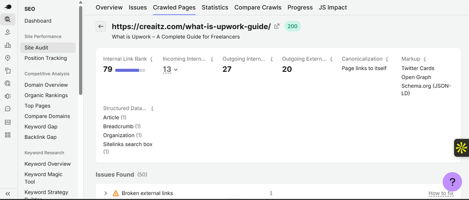The width and height of the screenshot is (469, 200).
Task: Switch to the Issues tab
Action: tap(137, 7)
